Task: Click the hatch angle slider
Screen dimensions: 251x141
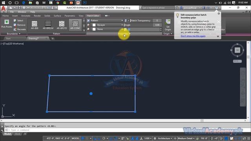Action: [138, 25]
